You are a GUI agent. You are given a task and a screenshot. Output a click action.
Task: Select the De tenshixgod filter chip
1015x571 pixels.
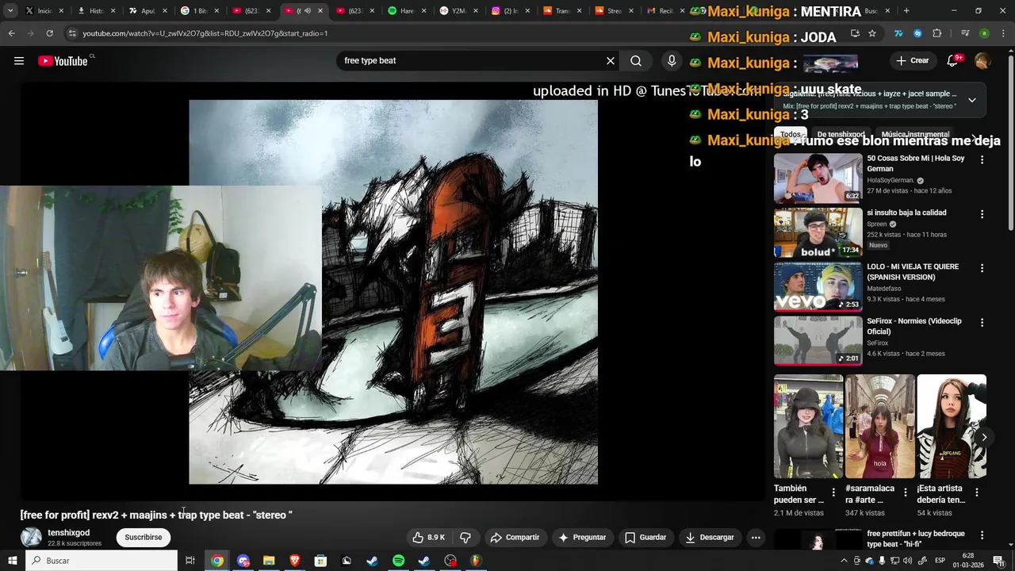[841, 135]
